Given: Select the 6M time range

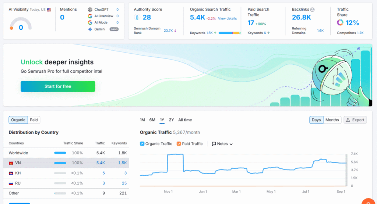Looking at the screenshot, I should tap(152, 120).
